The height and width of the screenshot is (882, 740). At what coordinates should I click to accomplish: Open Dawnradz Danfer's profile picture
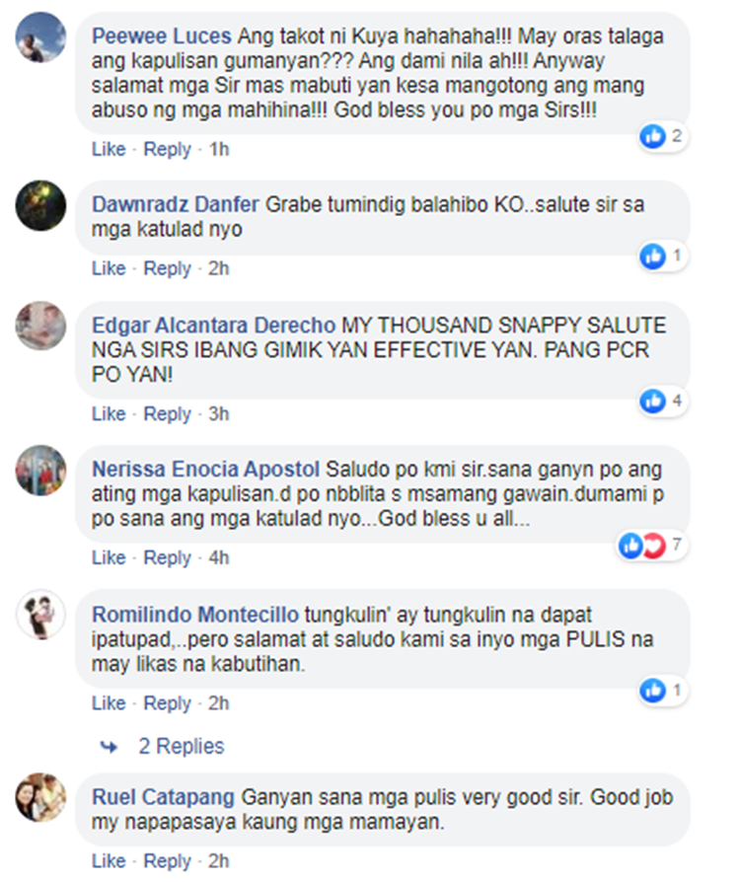pyautogui.click(x=40, y=206)
